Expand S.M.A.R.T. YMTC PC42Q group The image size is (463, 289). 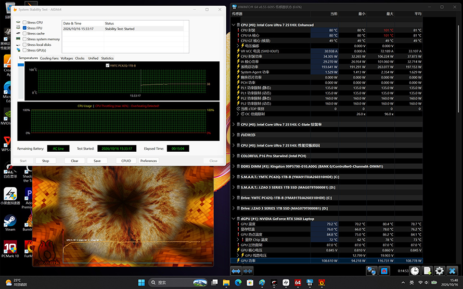pyautogui.click(x=234, y=177)
